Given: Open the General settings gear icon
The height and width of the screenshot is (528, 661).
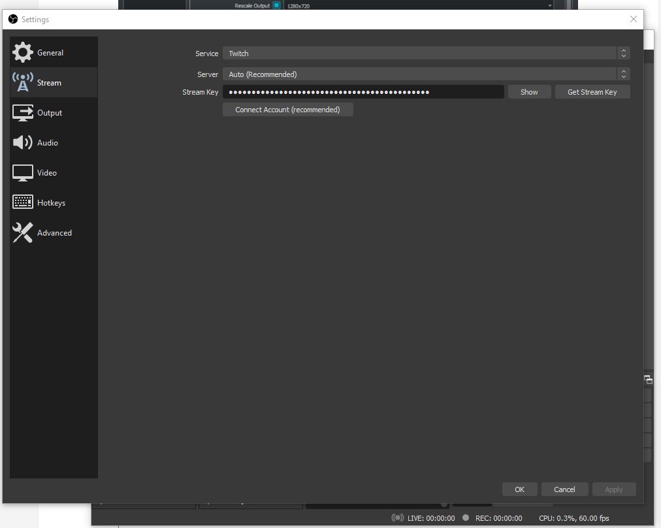Looking at the screenshot, I should pos(23,52).
